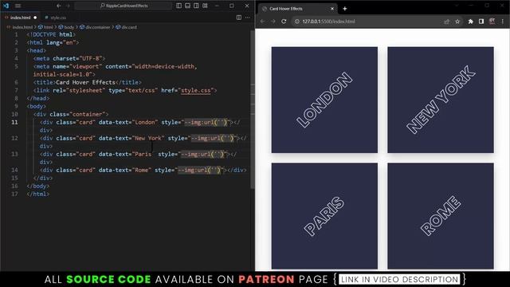The width and height of the screenshot is (510, 287).
Task: Follow the style.css link in the code
Action: tap(196, 90)
